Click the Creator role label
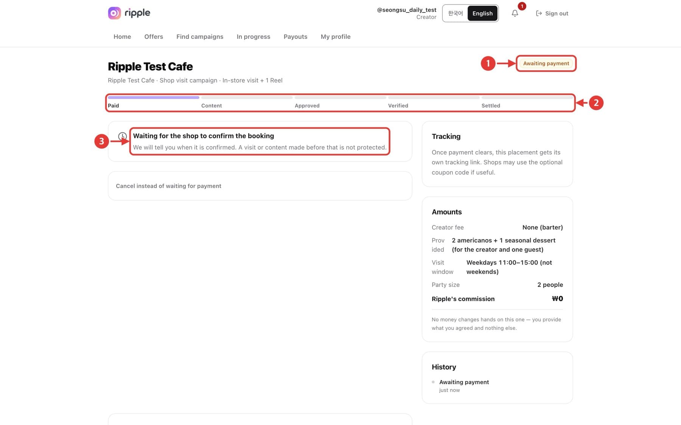This screenshot has width=681, height=425. [x=426, y=17]
